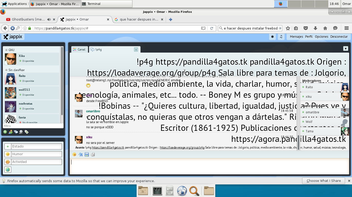Open the text style formatting icon
The width and height of the screenshot is (352, 197).
click(81, 154)
